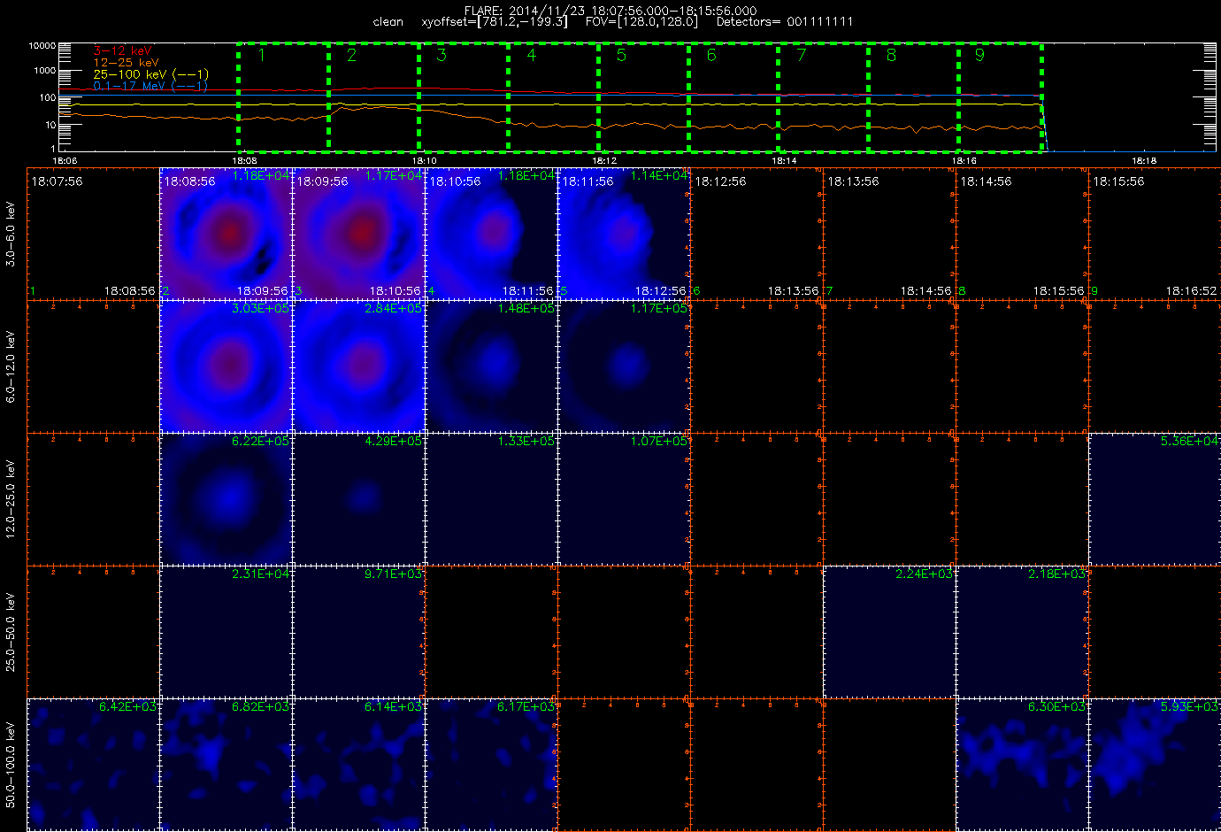1221x832 pixels.
Task: Select the 18:12 tick label on time axis
Action: (x=604, y=161)
